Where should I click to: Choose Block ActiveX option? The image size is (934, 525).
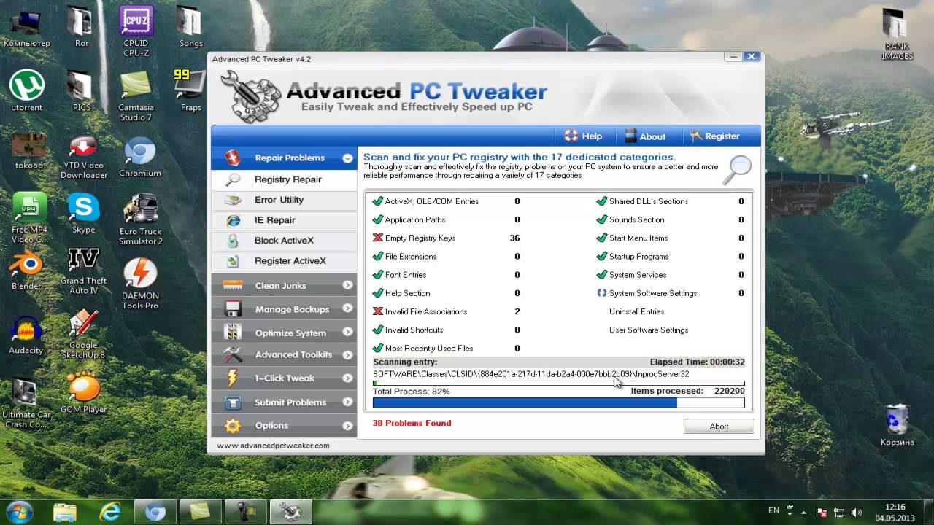tap(284, 241)
